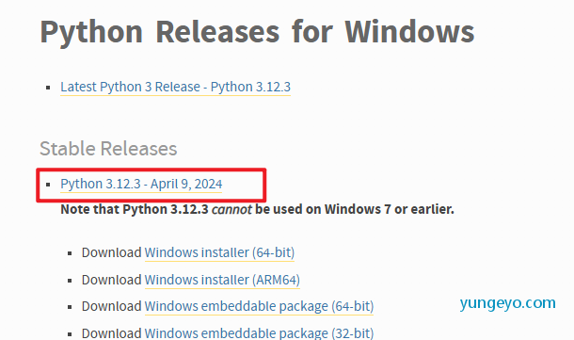
Task: Click the yungeyo.com watermark text
Action: [x=507, y=303]
